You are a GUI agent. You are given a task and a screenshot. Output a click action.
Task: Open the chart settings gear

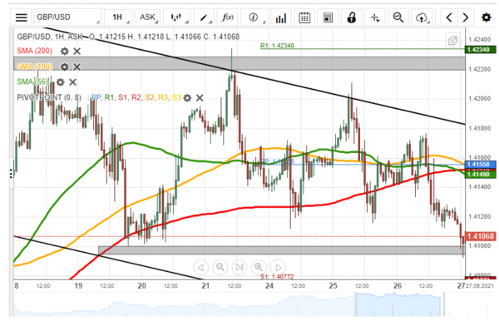487,17
